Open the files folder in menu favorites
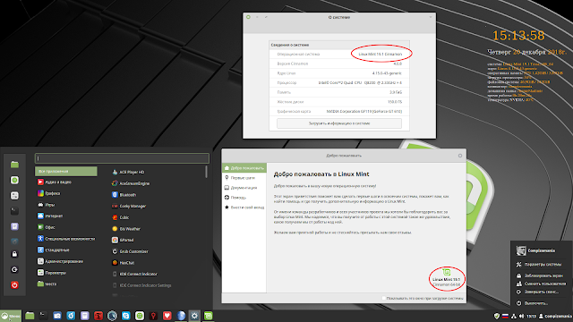 click(x=14, y=165)
